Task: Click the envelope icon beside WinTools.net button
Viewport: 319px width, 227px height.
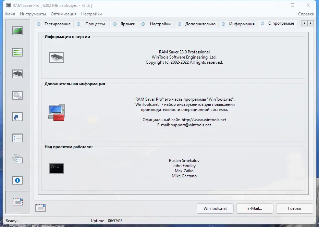Action: point(40,208)
